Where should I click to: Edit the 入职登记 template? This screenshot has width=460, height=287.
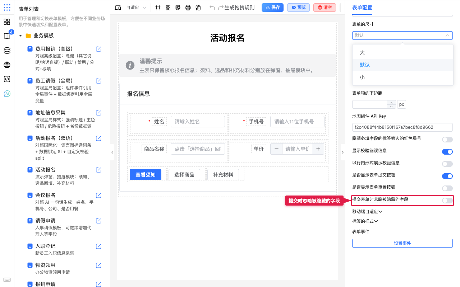(98, 246)
